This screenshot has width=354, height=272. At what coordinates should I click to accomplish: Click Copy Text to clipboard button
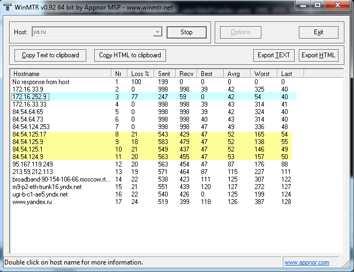tap(50, 55)
